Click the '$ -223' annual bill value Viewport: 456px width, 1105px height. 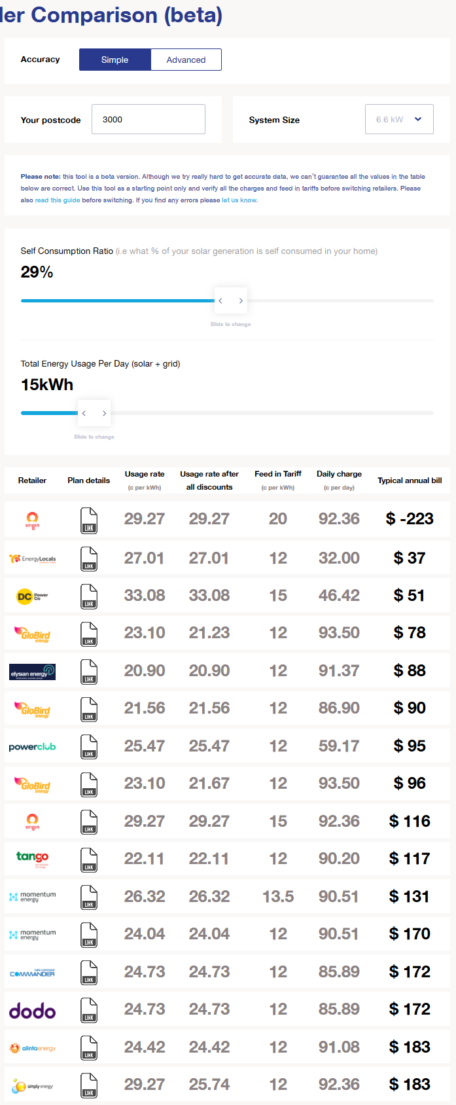[410, 518]
